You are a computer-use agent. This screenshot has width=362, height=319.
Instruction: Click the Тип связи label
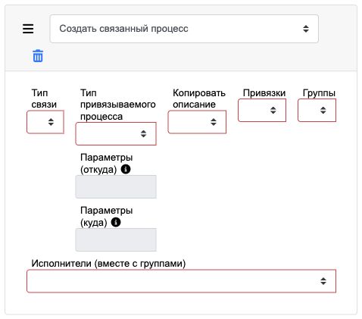pyautogui.click(x=44, y=99)
